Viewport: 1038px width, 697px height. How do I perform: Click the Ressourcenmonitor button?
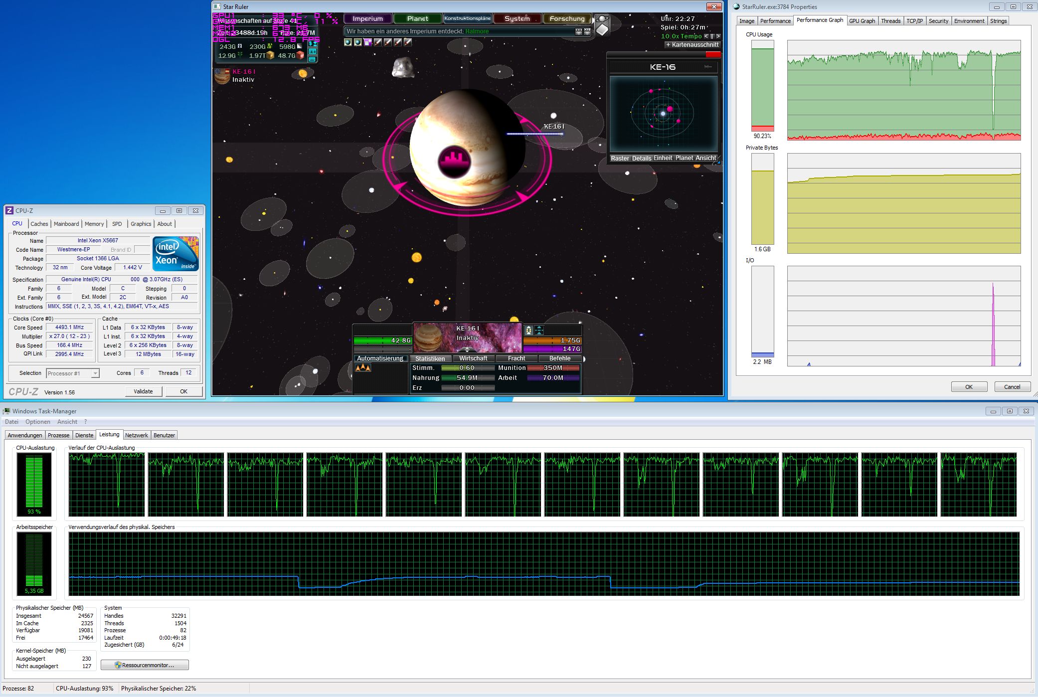(145, 665)
